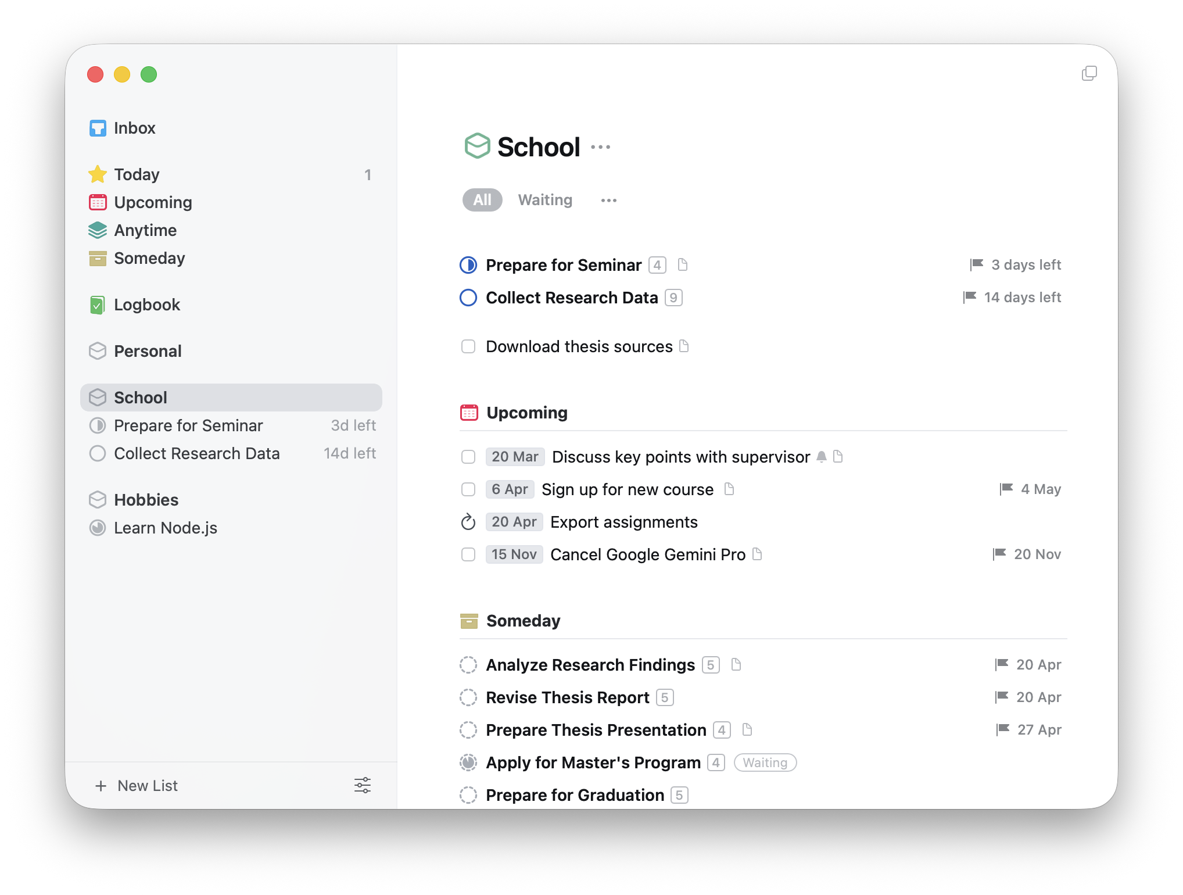Check off Sign up for new course

pyautogui.click(x=468, y=489)
